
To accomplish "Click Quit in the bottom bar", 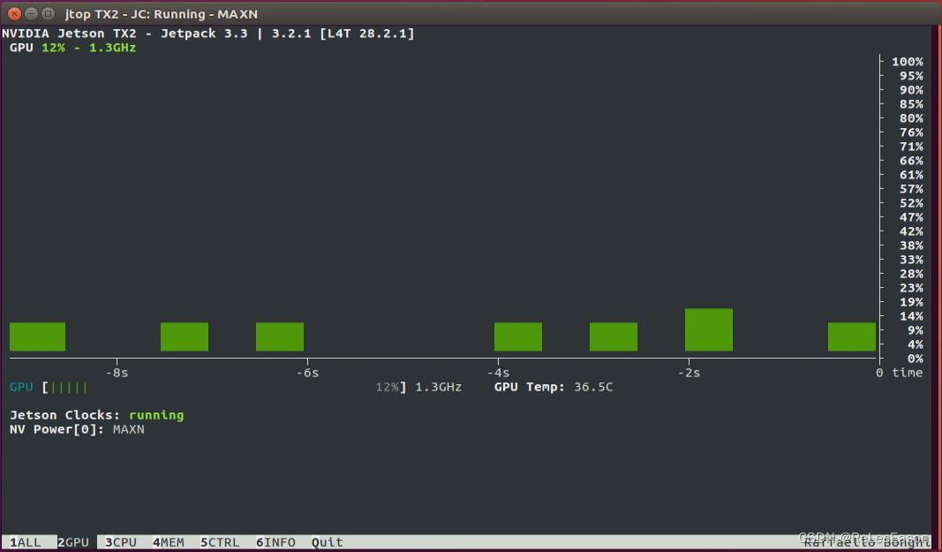I will [328, 542].
